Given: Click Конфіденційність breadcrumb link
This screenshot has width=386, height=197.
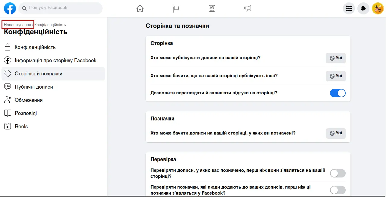Looking at the screenshot, I should 50,25.
